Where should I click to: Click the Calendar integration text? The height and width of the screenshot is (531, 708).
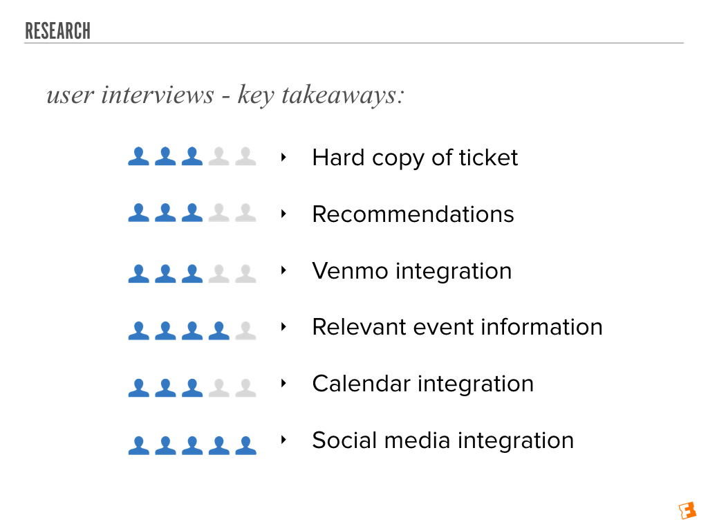423,384
